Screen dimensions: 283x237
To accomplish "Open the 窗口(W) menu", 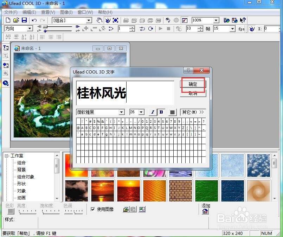I will [85, 12].
